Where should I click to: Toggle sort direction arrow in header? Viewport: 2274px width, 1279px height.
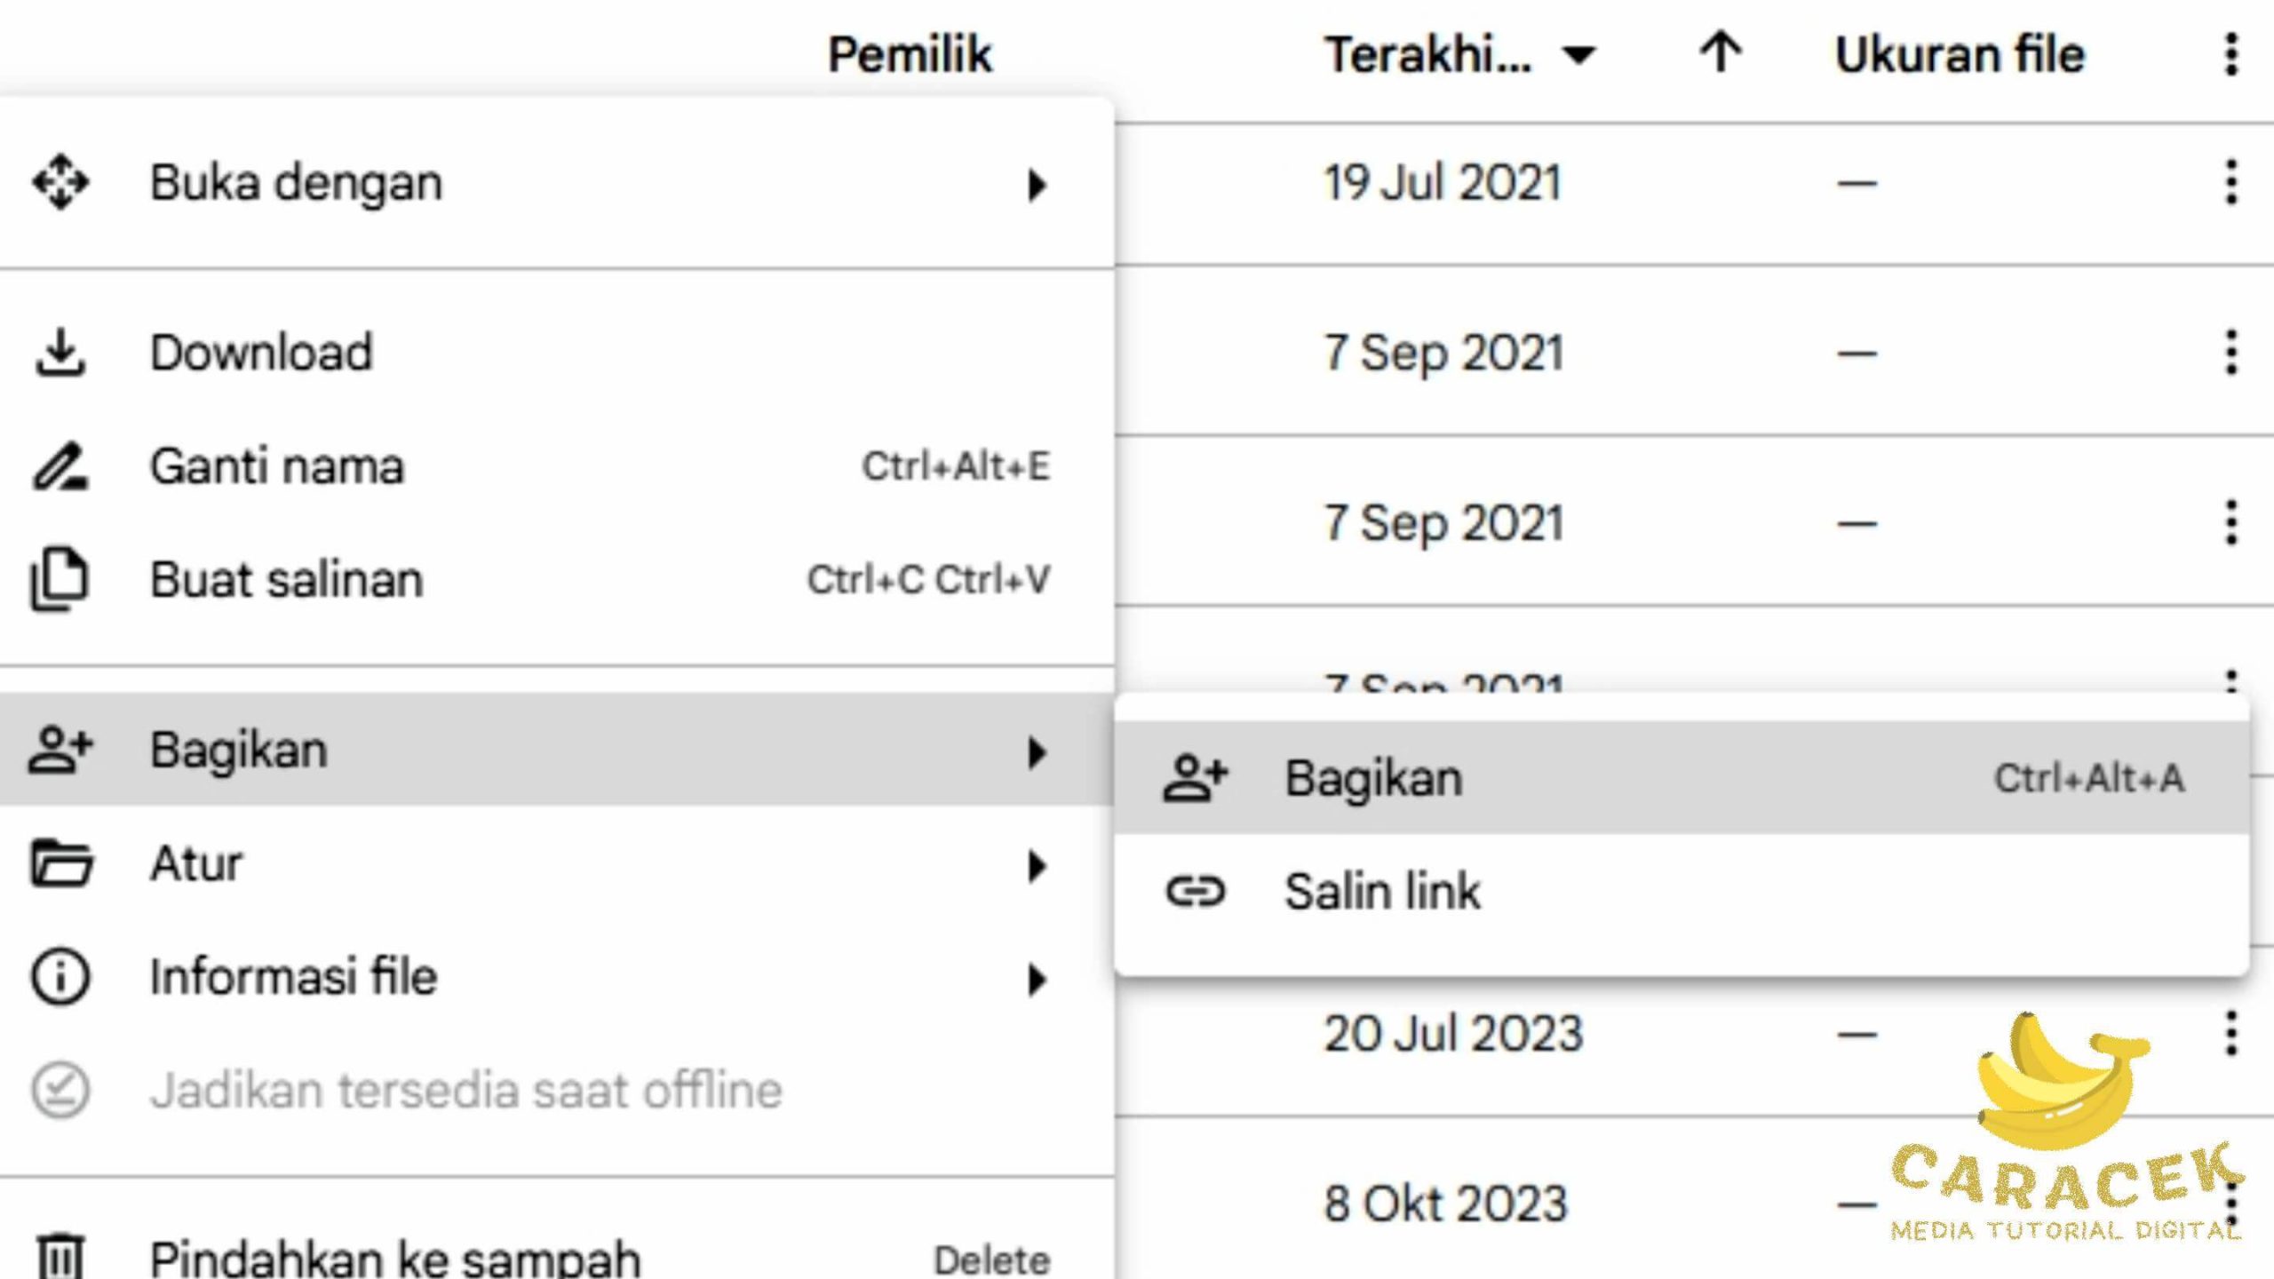pyautogui.click(x=1720, y=53)
